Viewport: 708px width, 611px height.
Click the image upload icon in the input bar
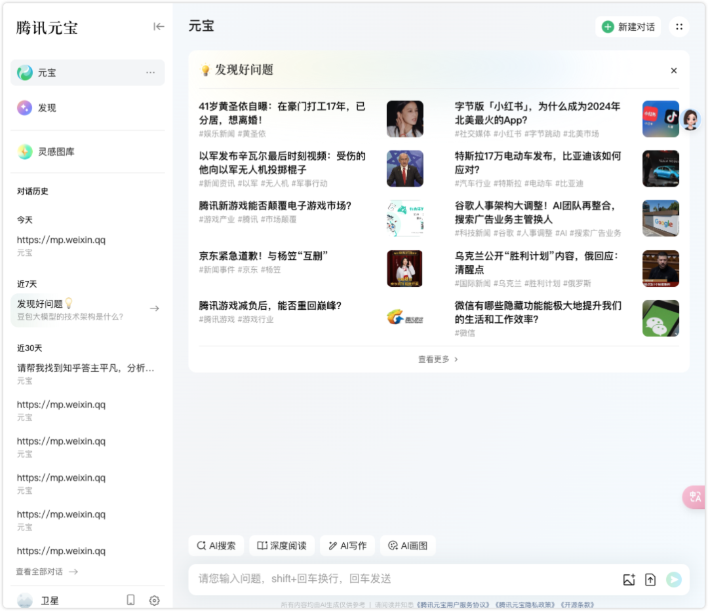(x=629, y=579)
